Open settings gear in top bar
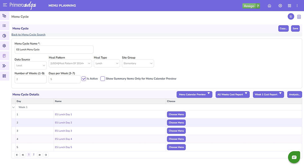The width and height of the screenshot is (304, 166). click(x=280, y=6)
